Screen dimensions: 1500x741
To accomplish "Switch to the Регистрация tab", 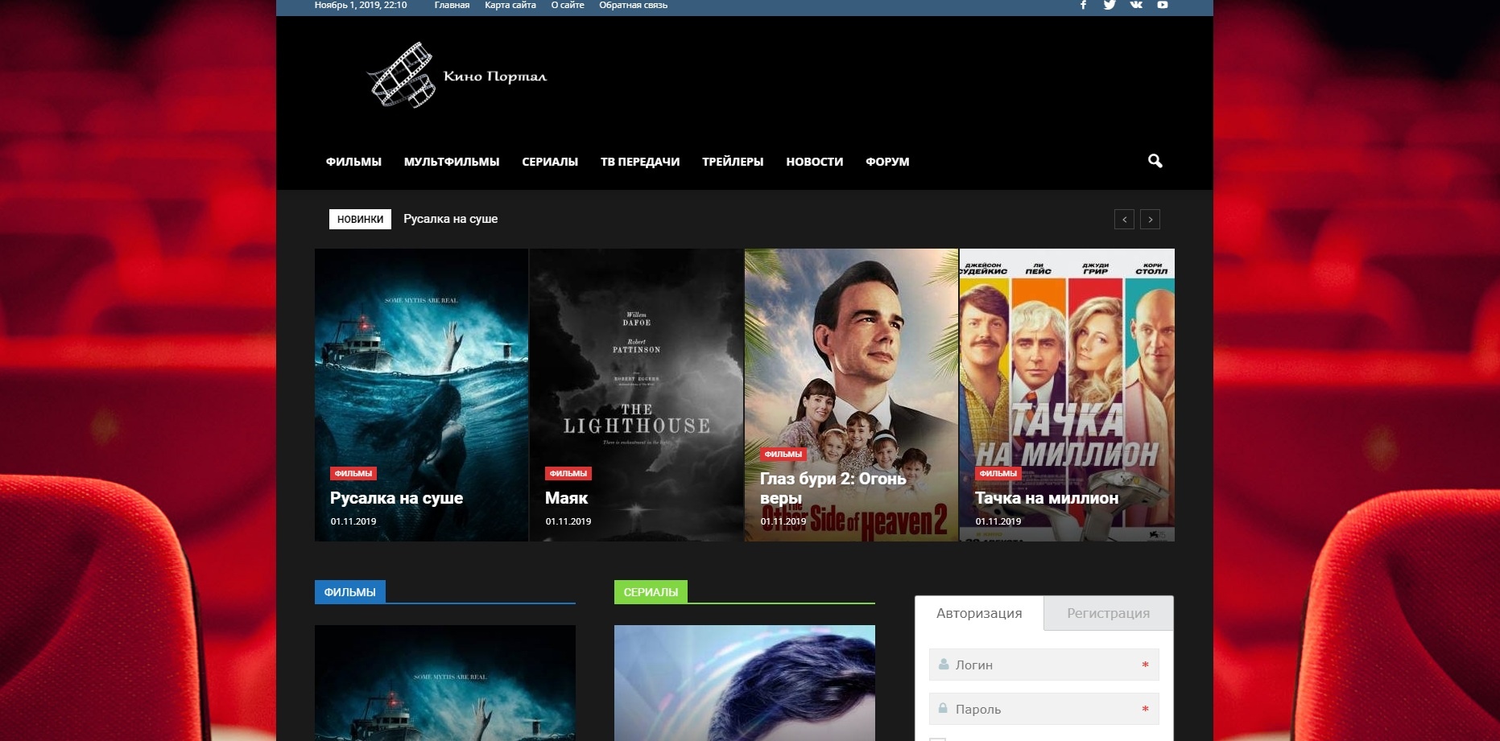I will 1109,613.
